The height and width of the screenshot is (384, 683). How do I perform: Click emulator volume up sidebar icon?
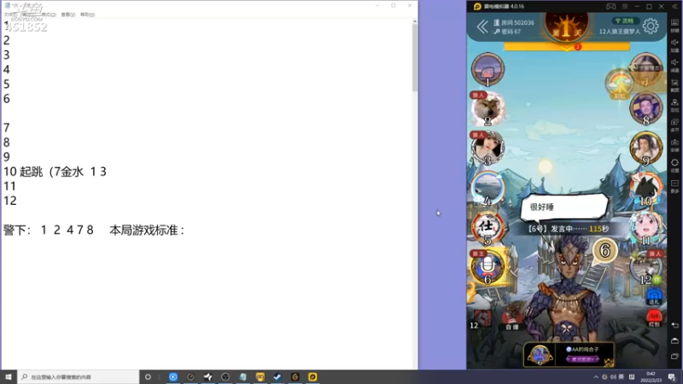674,46
